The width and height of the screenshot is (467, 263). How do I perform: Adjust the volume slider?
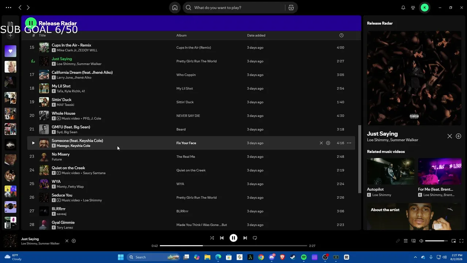pyautogui.click(x=437, y=241)
